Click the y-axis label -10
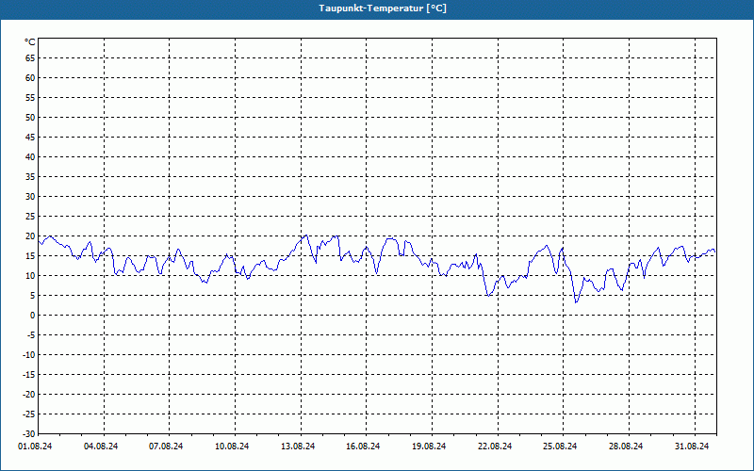This screenshot has width=754, height=471. point(29,355)
